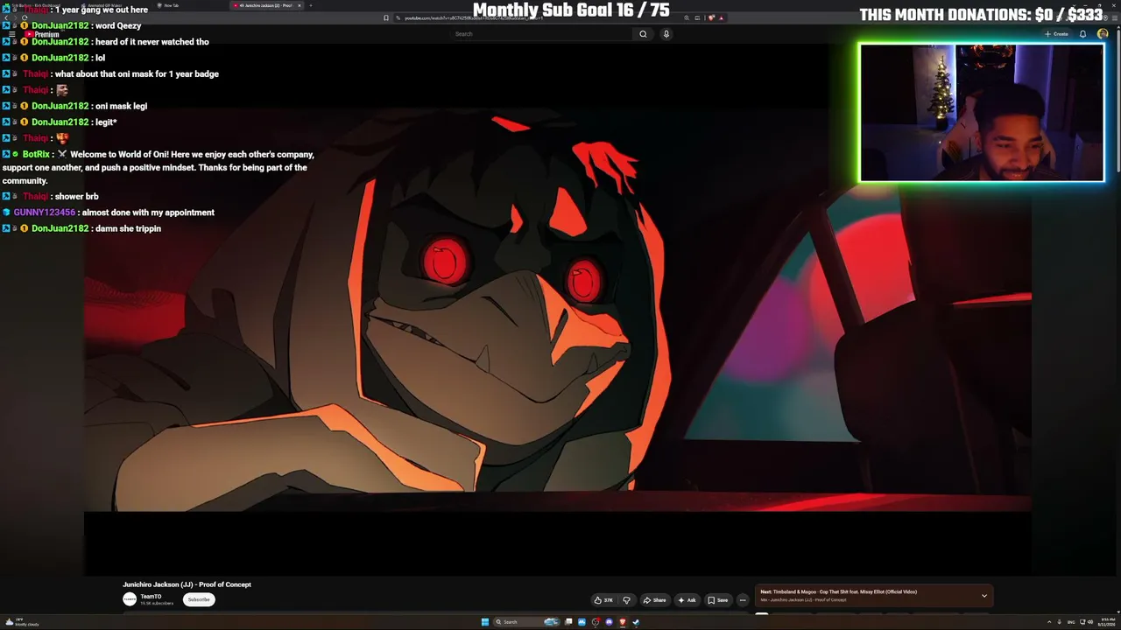Close the Junichiro Jackson browser tab
The height and width of the screenshot is (630, 1121).
click(x=299, y=5)
